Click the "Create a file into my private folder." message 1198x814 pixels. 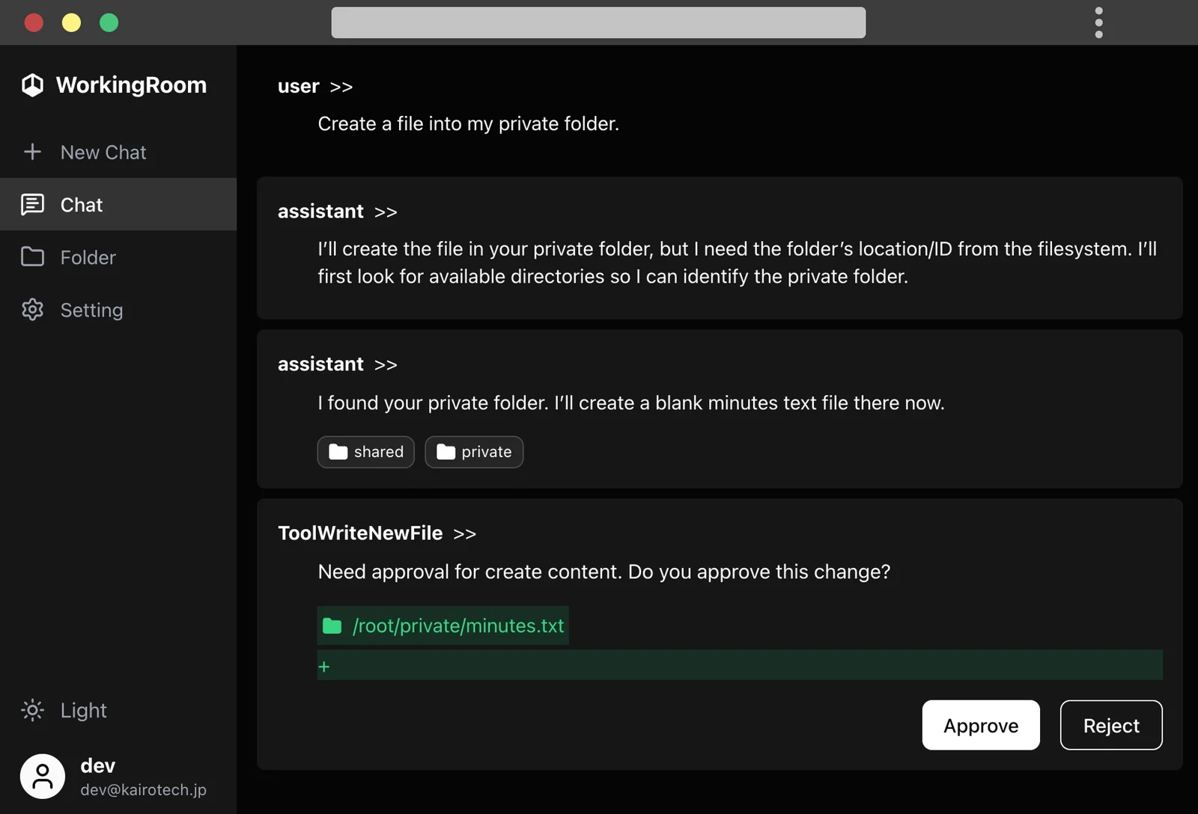click(x=469, y=123)
